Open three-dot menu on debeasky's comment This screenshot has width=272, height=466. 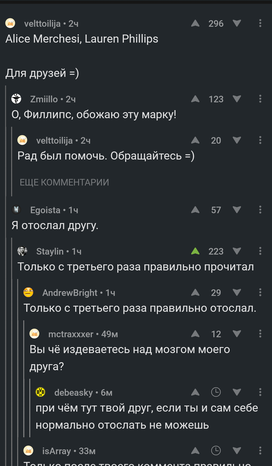(x=260, y=392)
